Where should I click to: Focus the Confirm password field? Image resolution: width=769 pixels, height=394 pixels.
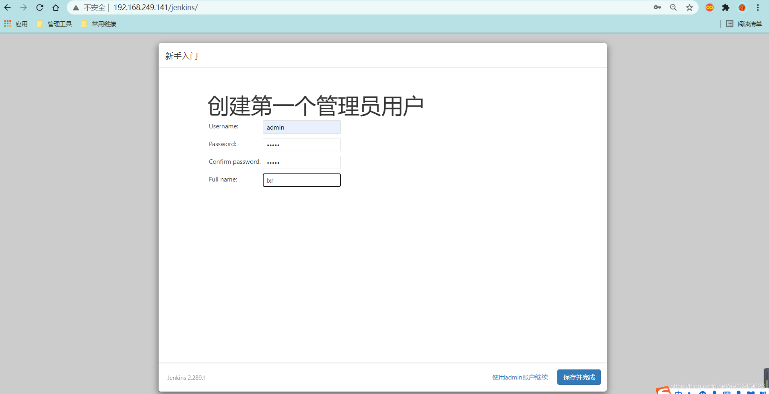click(302, 163)
